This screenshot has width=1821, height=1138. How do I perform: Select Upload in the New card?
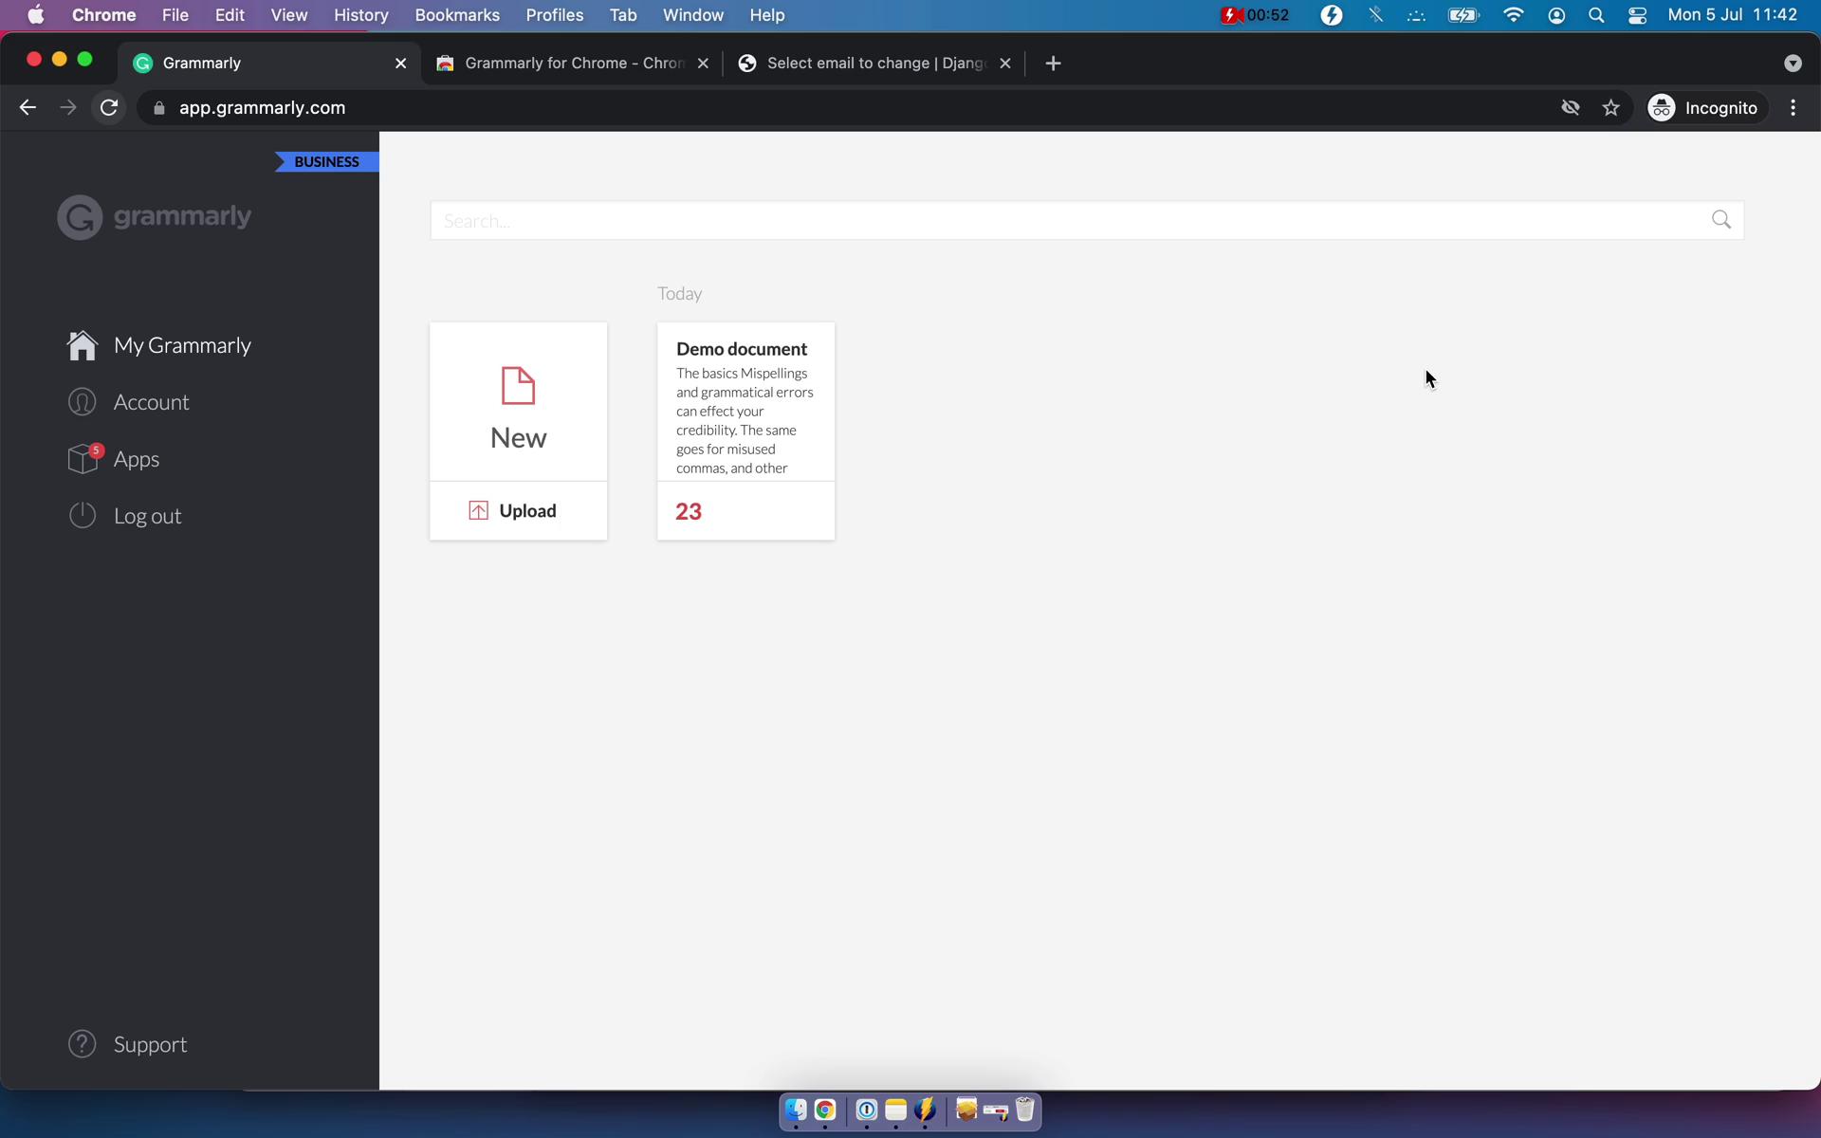(517, 510)
